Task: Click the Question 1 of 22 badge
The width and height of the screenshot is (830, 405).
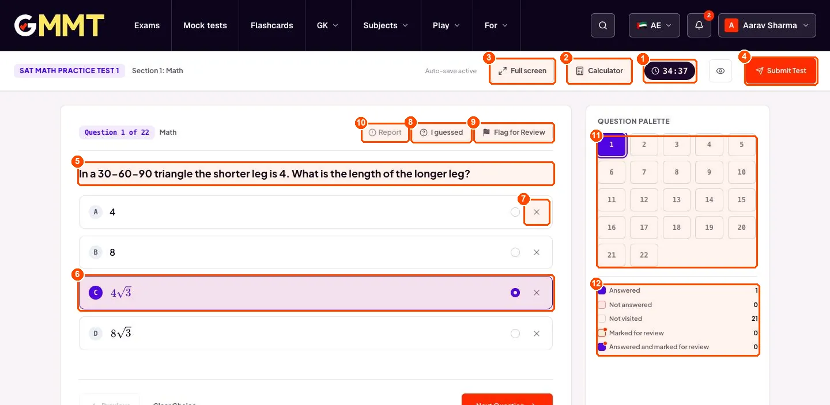Action: [x=117, y=133]
